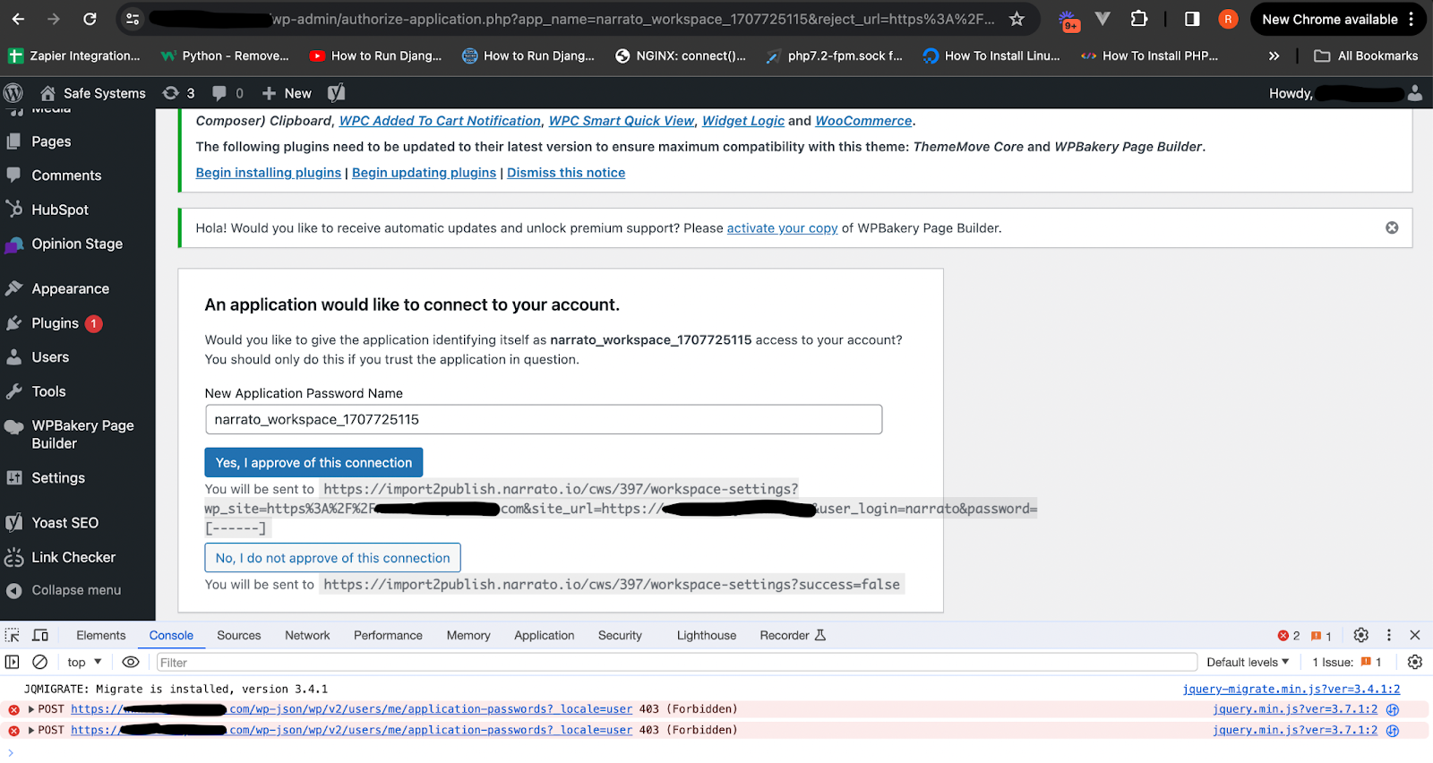Image resolution: width=1433 pixels, height=763 pixels.
Task: Open the Recorder tab in DevTools
Action: pos(793,635)
